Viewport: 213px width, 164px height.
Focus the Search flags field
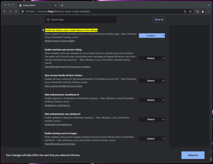coord(81,20)
